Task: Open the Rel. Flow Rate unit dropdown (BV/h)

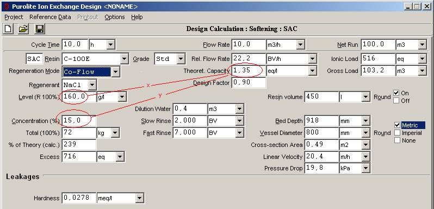Action: pos(312,59)
